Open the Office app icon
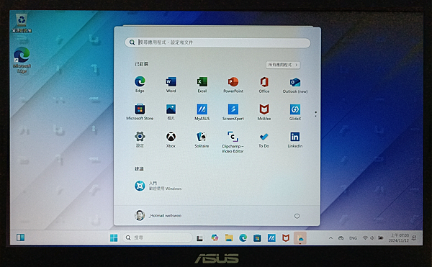The width and height of the screenshot is (432, 267). (x=264, y=84)
